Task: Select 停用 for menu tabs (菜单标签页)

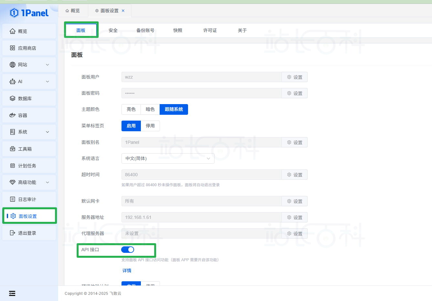Action: click(x=150, y=126)
